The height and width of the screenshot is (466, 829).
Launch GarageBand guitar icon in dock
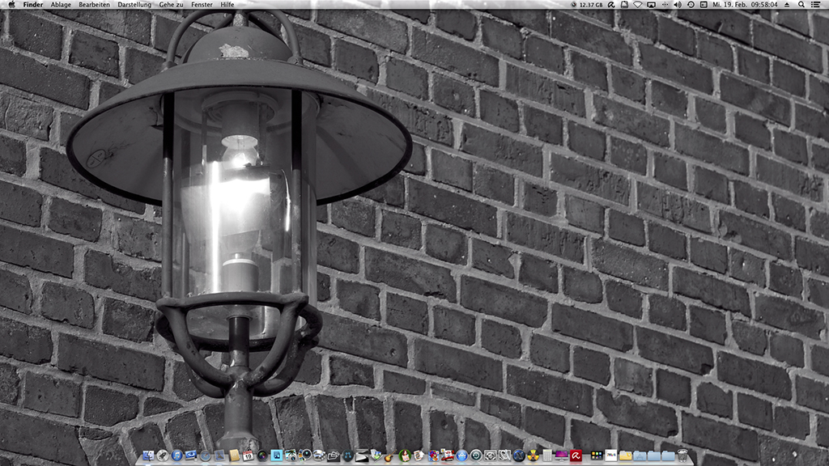point(389,455)
